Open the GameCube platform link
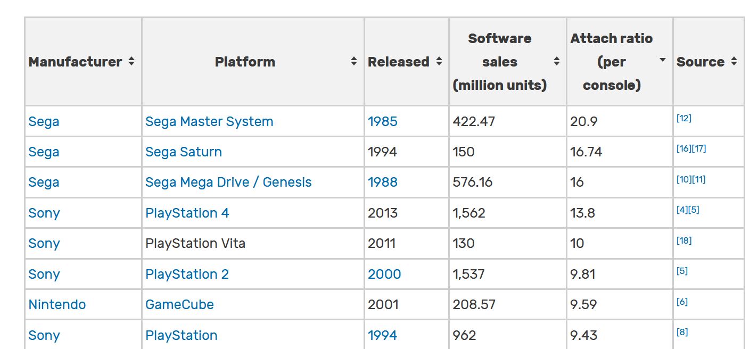Screen dimensions: 750x349 tap(179, 304)
